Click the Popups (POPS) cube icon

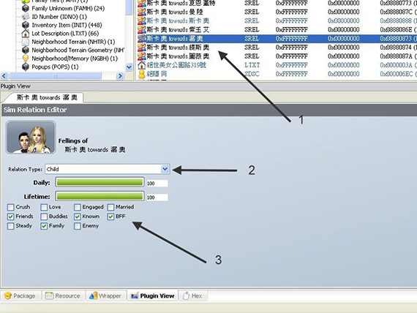26,67
